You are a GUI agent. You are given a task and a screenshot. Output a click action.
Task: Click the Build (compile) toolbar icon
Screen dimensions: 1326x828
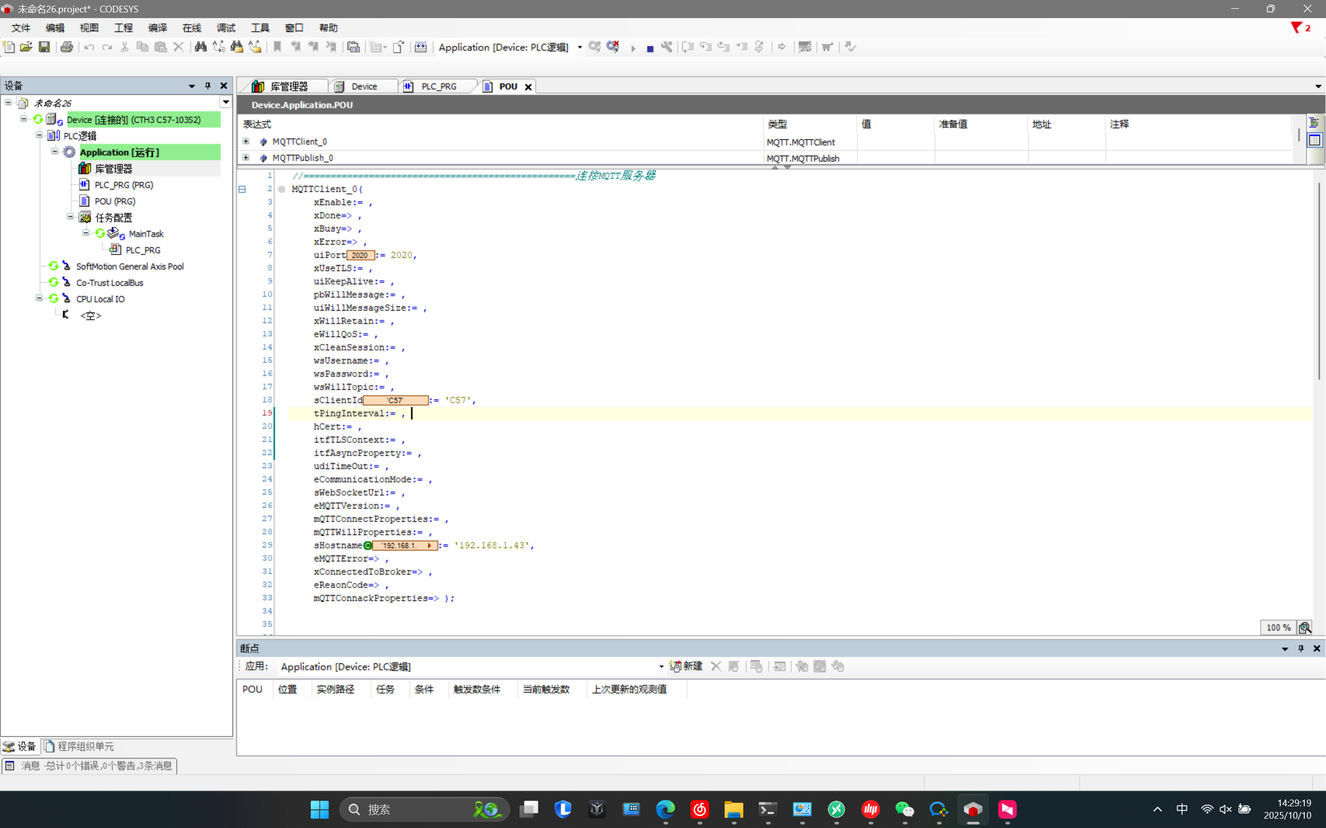tap(421, 47)
